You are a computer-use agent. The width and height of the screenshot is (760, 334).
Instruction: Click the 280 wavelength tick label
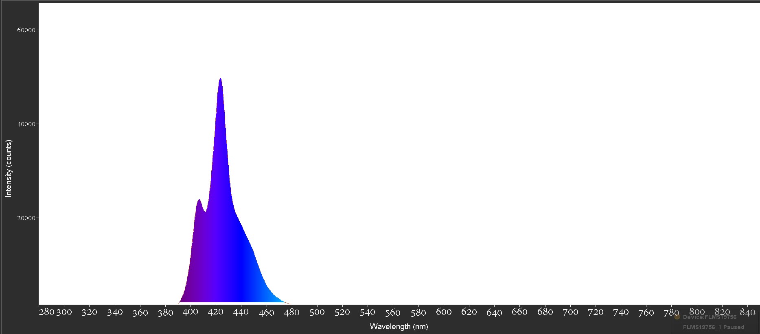[47, 312]
